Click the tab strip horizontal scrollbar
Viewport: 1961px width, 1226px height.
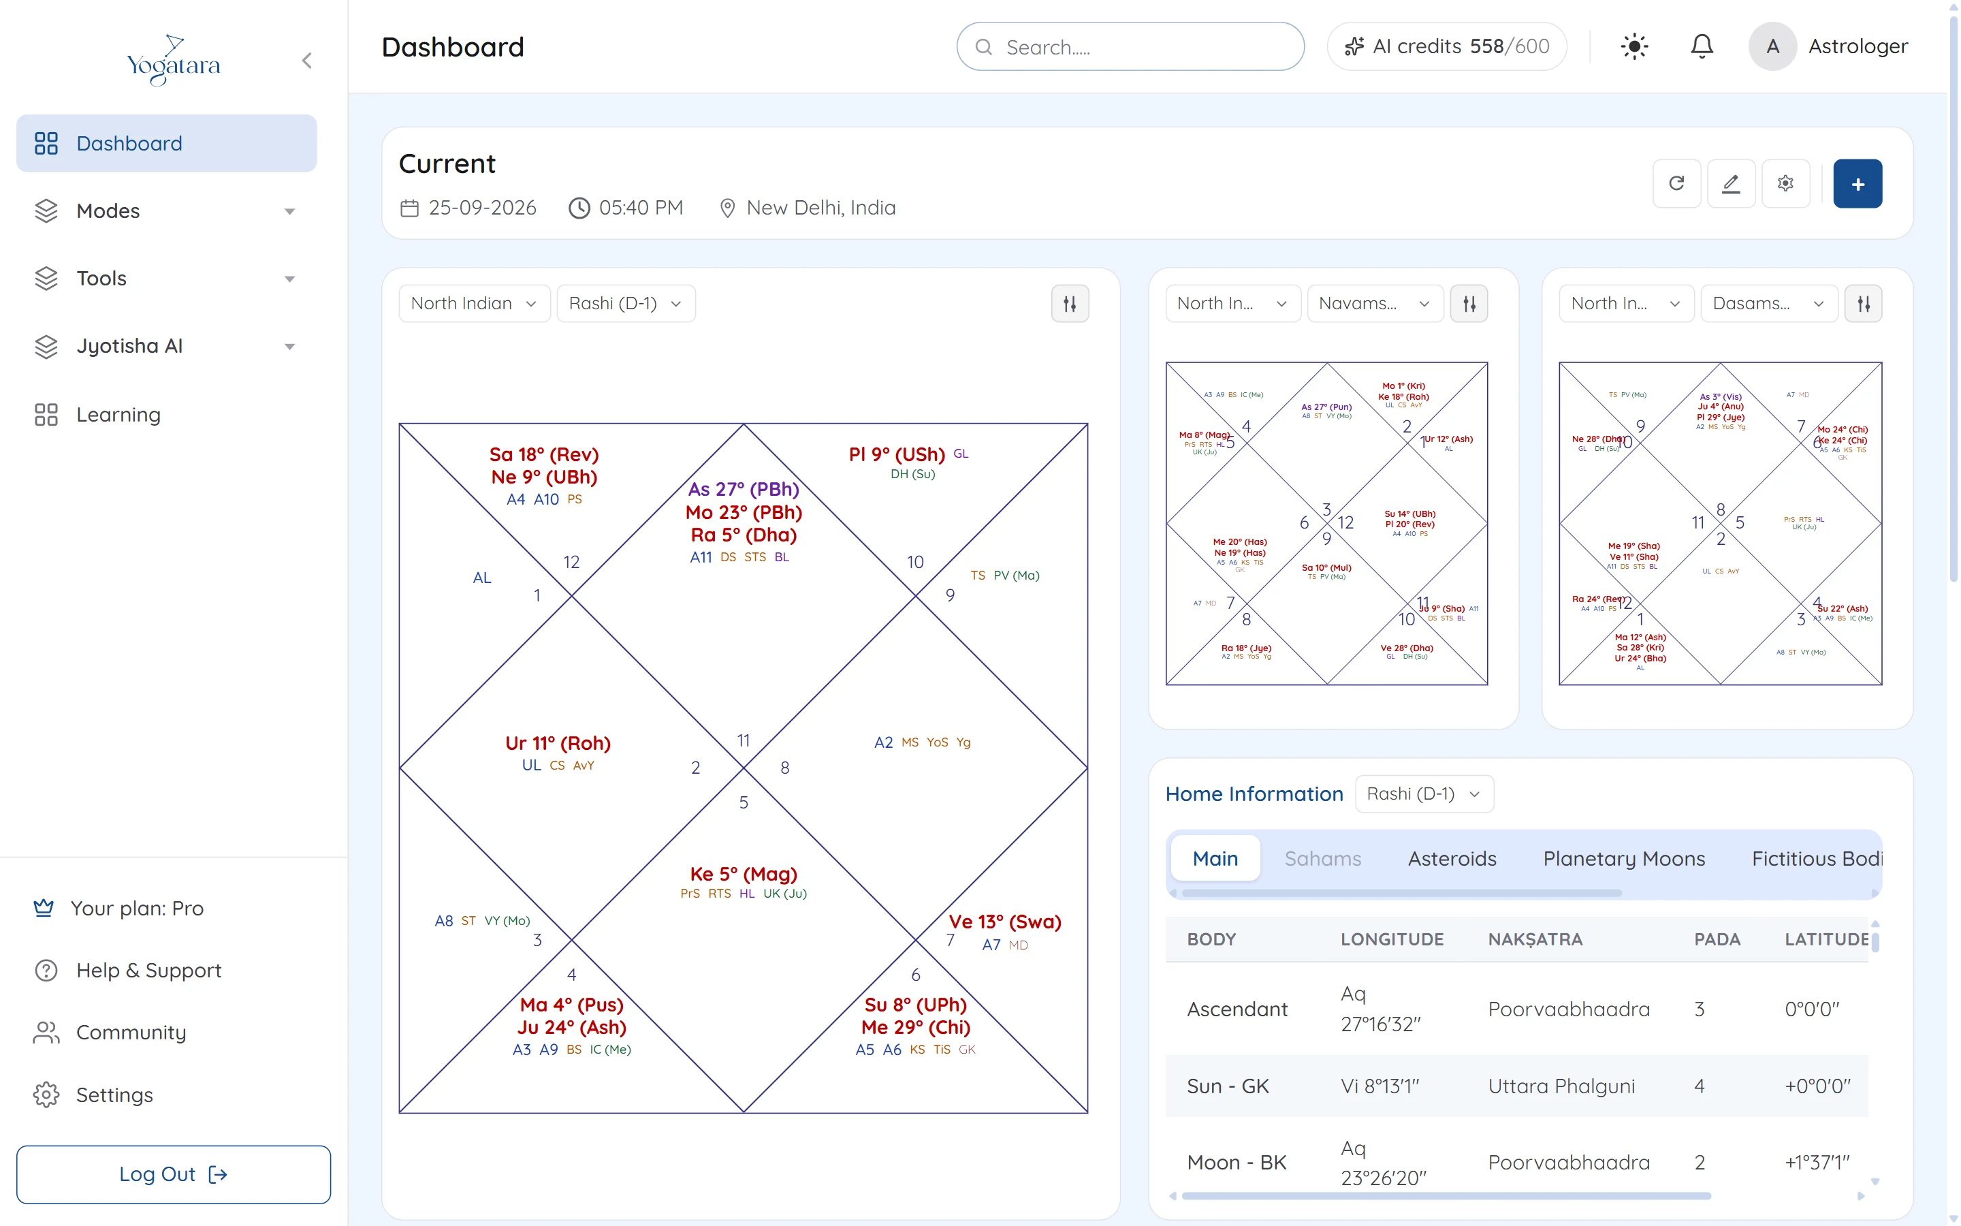1401,893
